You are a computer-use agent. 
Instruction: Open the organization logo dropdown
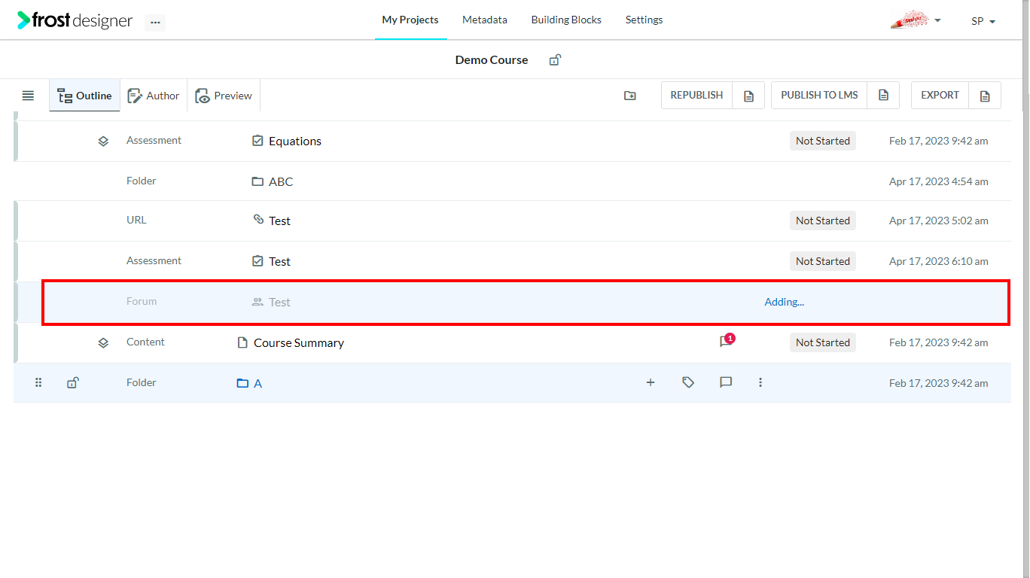point(916,20)
